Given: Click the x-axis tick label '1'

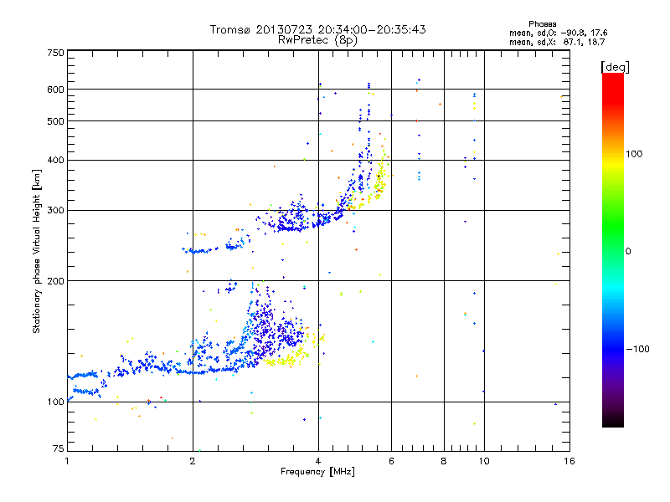Looking at the screenshot, I should click(x=67, y=461).
